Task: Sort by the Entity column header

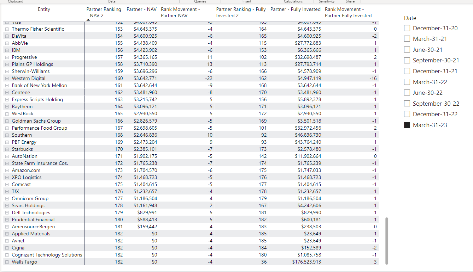Action: [x=44, y=9]
